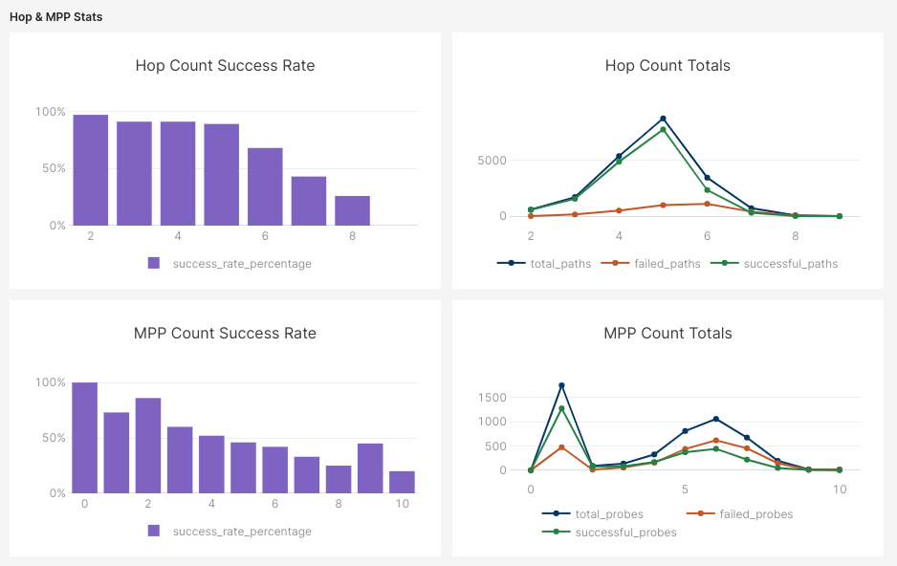Click the MPP Count Success Rate chart title
The width and height of the screenshot is (897, 566).
225,334
